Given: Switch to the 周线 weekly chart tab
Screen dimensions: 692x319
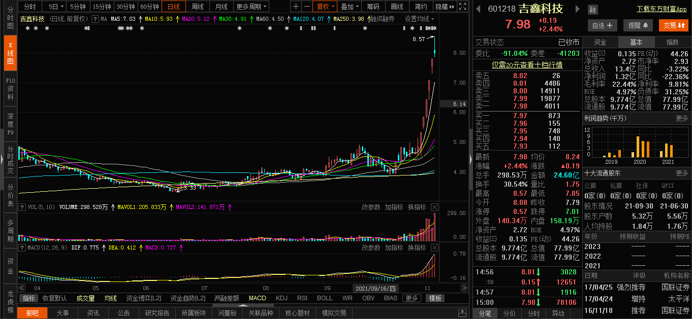Looking at the screenshot, I should point(197,7).
